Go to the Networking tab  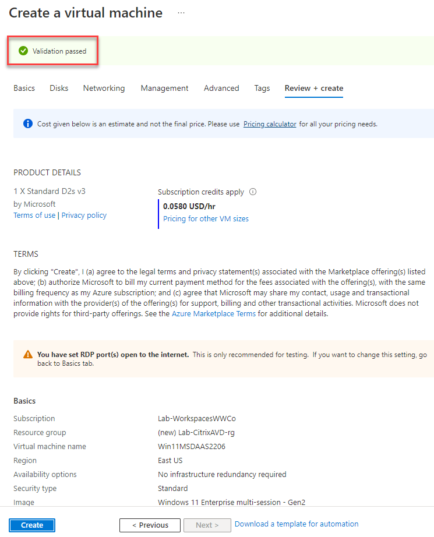point(104,88)
